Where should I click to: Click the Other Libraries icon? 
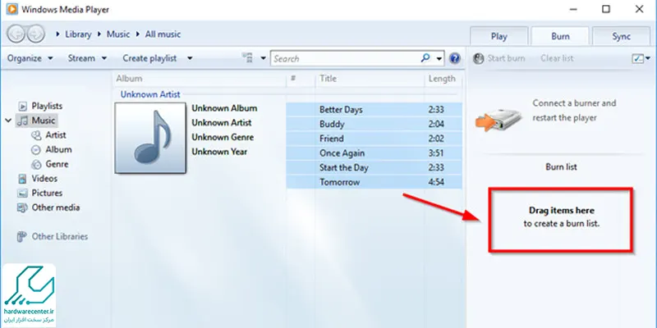tap(22, 237)
